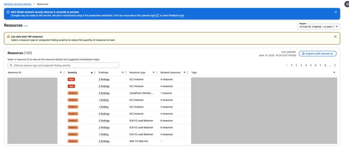The image size is (349, 152).
Task: Click the Explore with Amazon Q button
Action: [x=318, y=54]
